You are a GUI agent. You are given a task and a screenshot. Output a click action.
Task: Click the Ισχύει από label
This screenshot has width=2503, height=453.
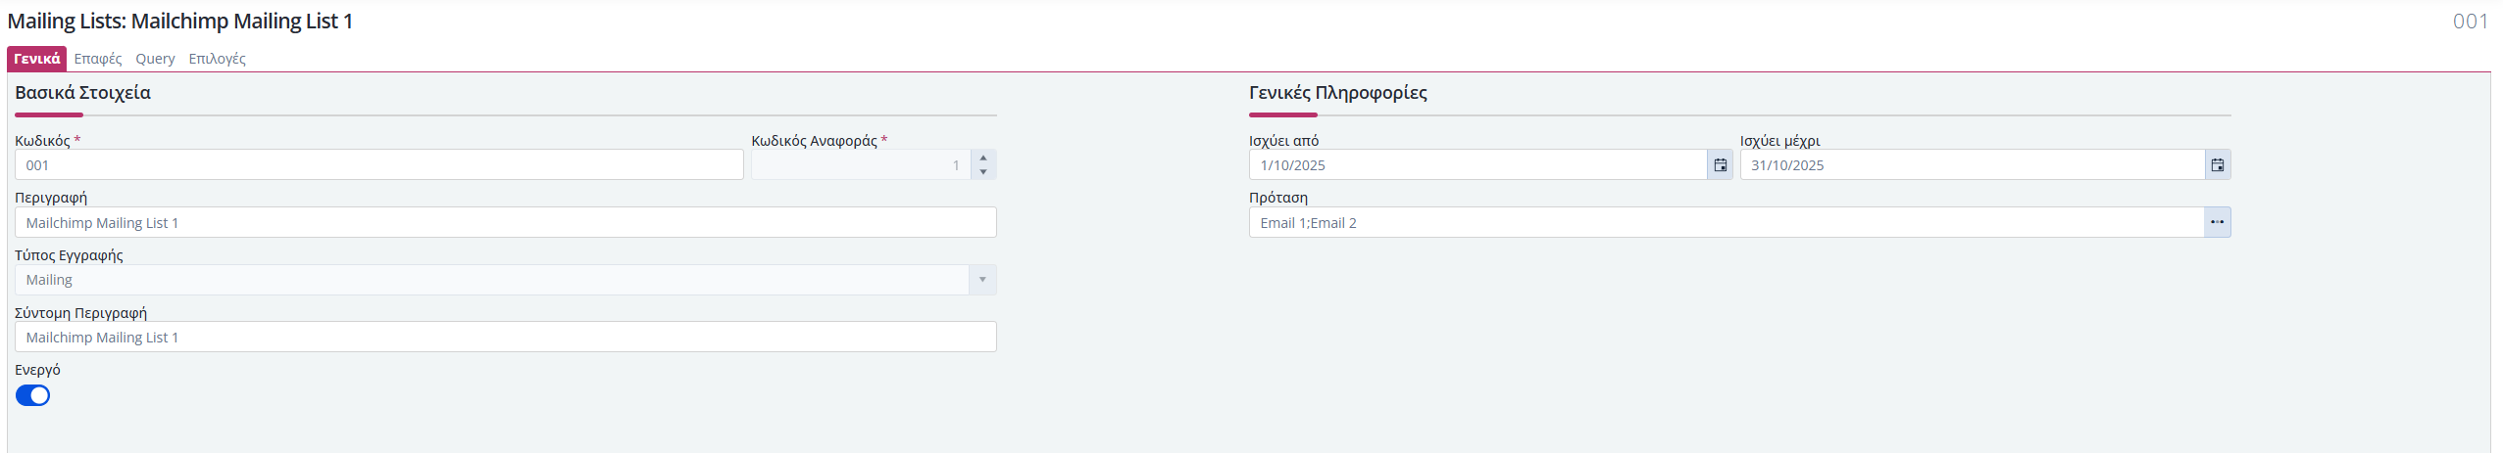pos(1284,141)
